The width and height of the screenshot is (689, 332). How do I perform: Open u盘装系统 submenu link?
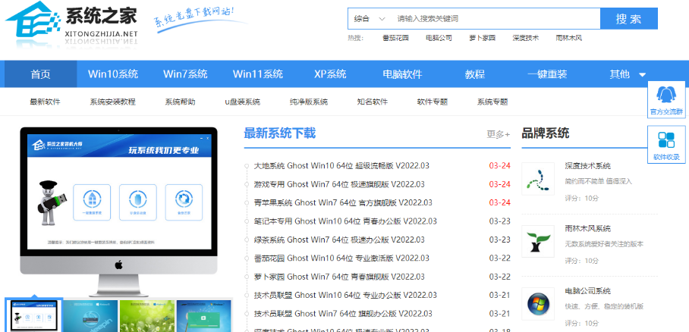tap(243, 102)
